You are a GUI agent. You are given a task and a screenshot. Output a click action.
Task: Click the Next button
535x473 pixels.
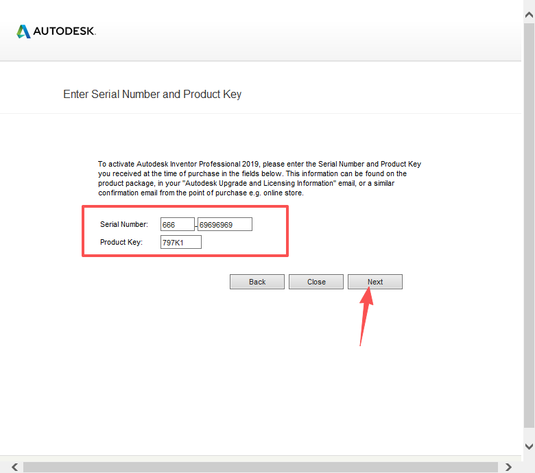[x=375, y=282]
